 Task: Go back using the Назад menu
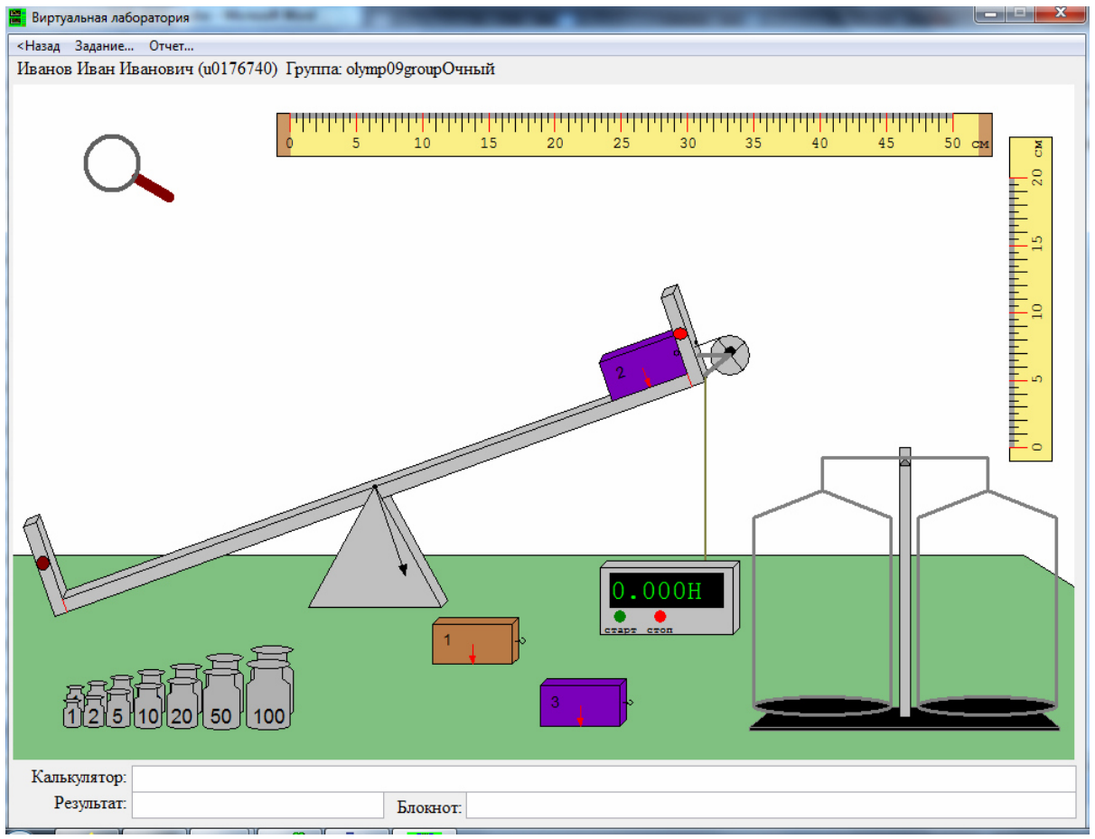click(39, 46)
